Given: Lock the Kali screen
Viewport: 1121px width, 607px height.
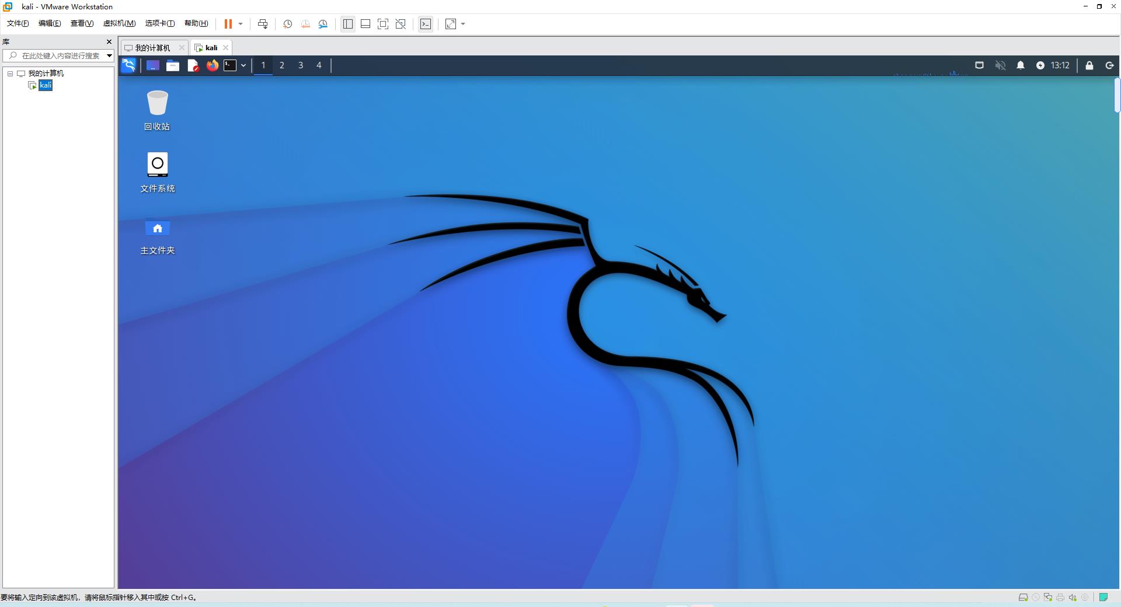Looking at the screenshot, I should (x=1089, y=65).
